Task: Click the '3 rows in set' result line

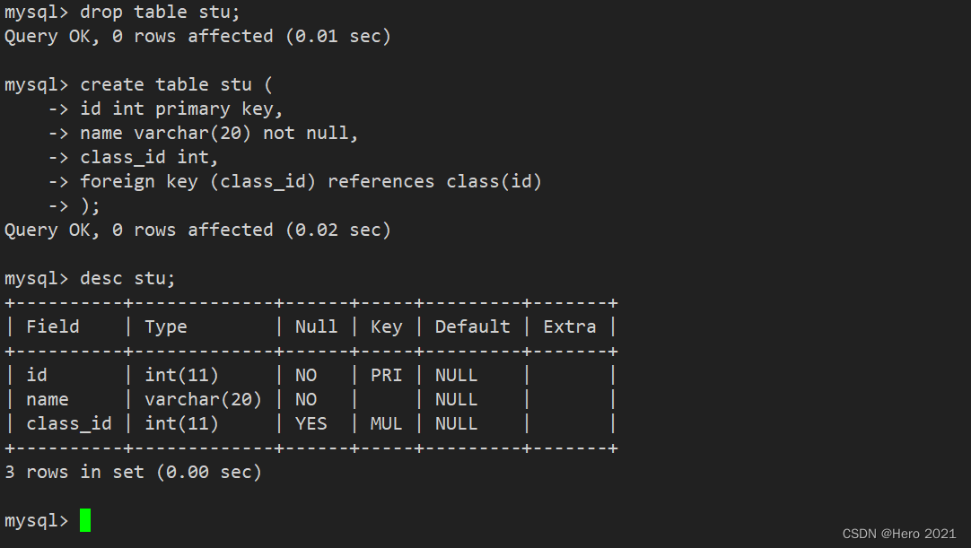Action: point(133,472)
